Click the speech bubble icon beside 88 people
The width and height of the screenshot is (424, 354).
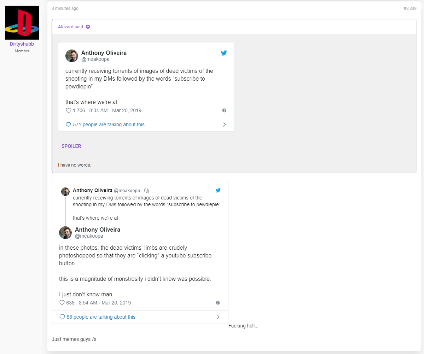point(62,317)
